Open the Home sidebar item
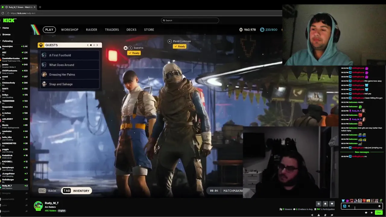 coord(6,28)
